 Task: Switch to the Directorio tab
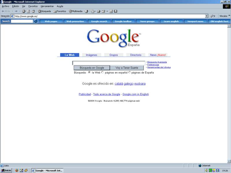[x=136, y=55]
